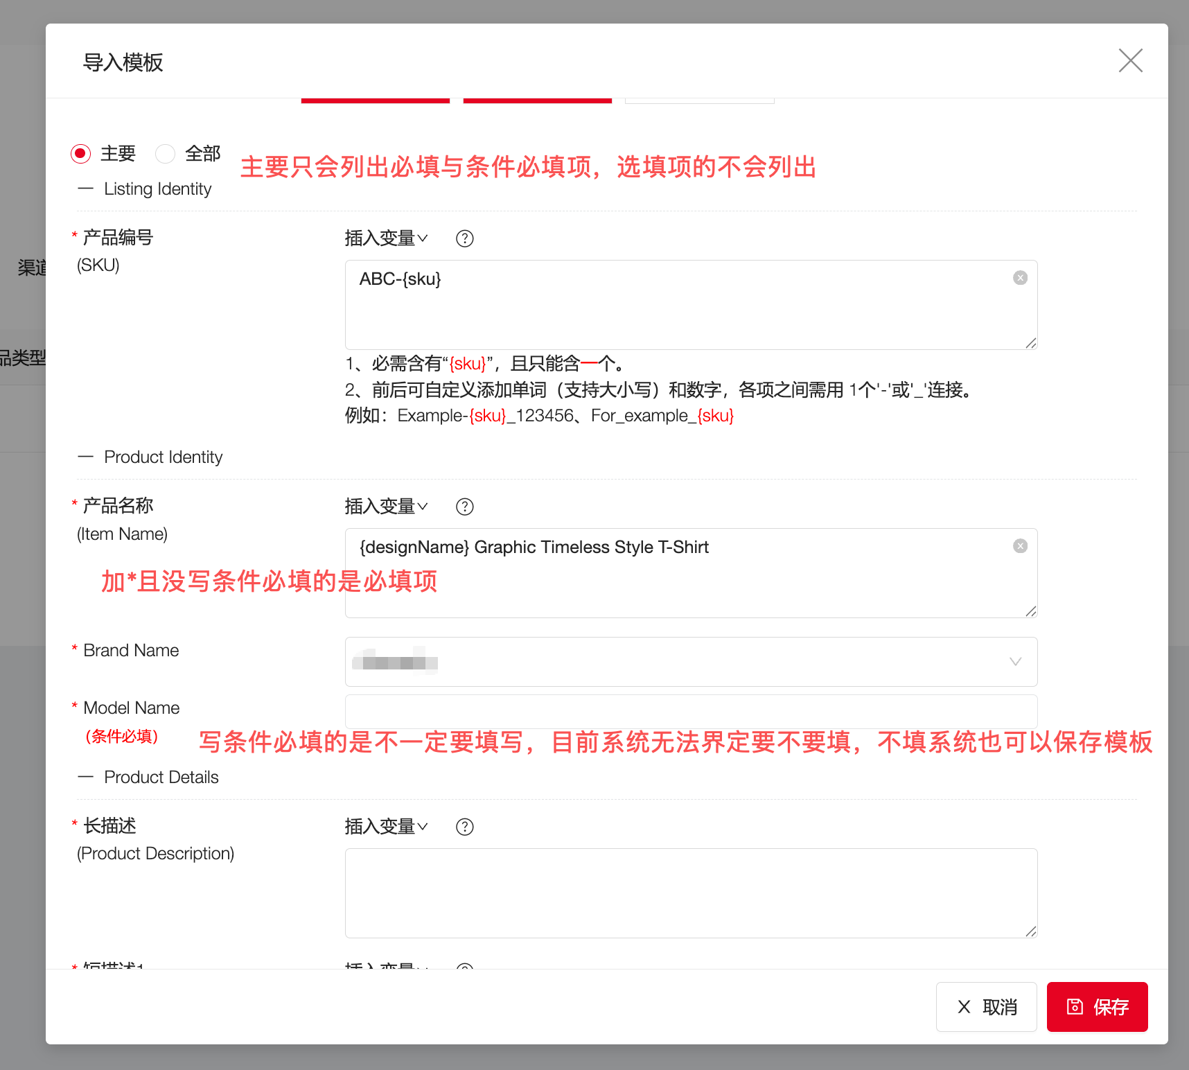Click help icon for Product Description insert variable
Image resolution: width=1189 pixels, height=1070 pixels.
[x=465, y=827]
